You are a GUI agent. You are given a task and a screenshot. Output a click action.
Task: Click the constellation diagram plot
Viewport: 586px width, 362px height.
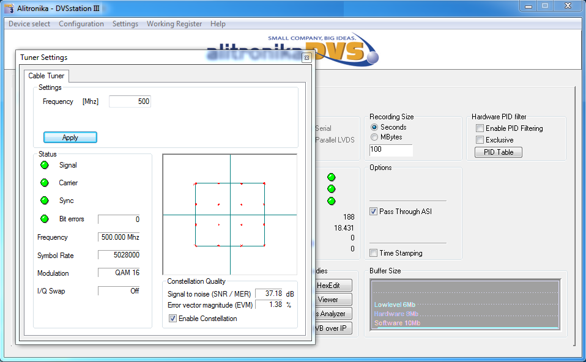pyautogui.click(x=229, y=214)
